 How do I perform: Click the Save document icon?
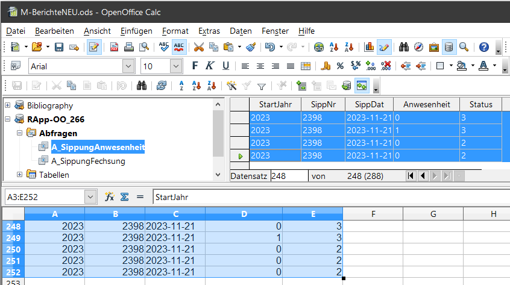coord(59,47)
